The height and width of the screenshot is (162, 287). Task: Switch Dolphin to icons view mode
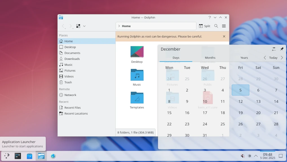click(x=78, y=26)
